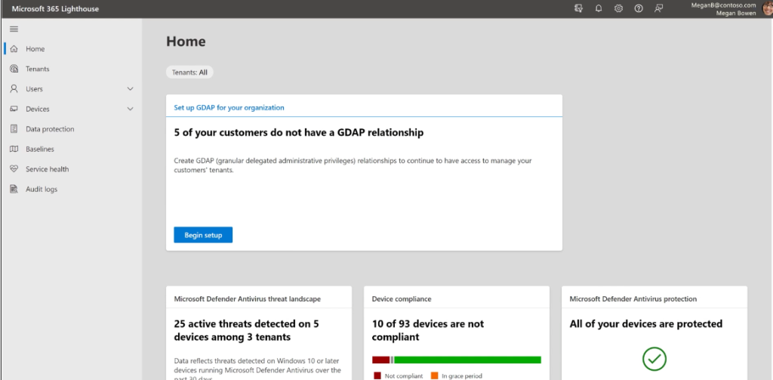The height and width of the screenshot is (380, 773).
Task: Click '5 of your customers' GDAP heading
Action: (299, 132)
